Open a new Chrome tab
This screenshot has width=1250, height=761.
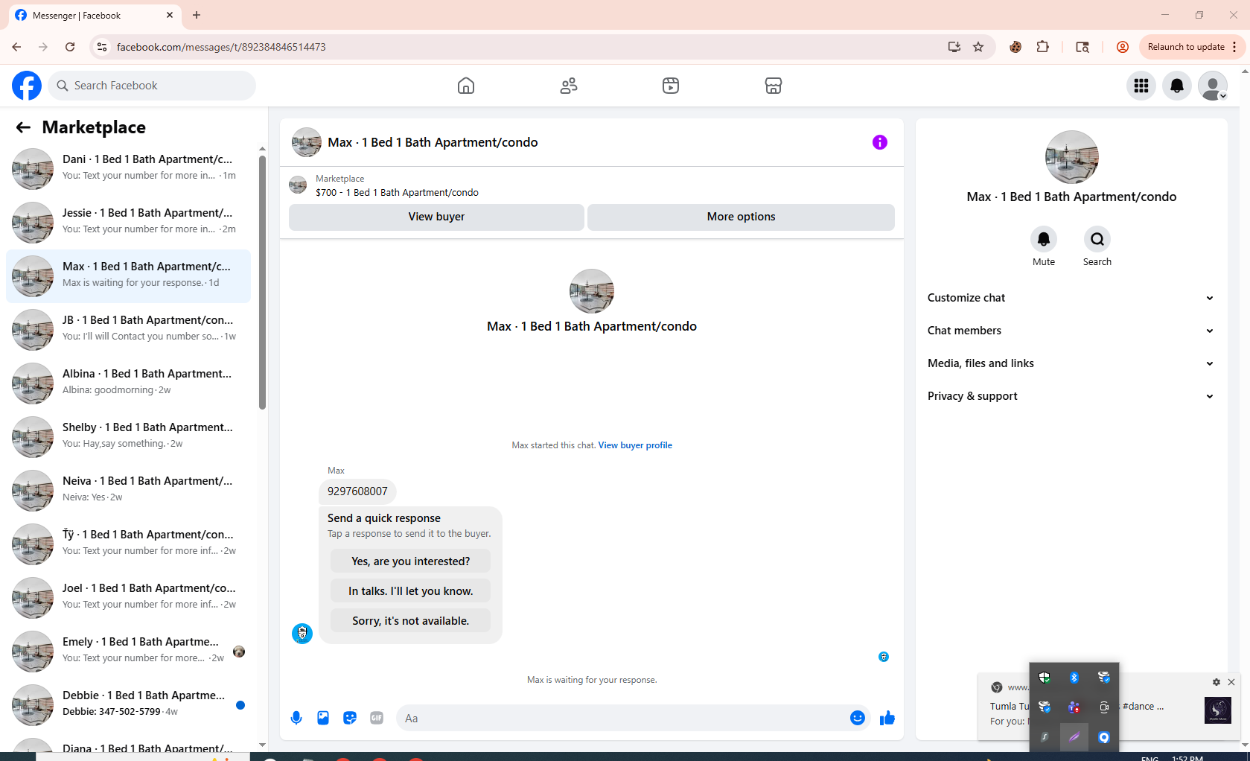pos(197,15)
